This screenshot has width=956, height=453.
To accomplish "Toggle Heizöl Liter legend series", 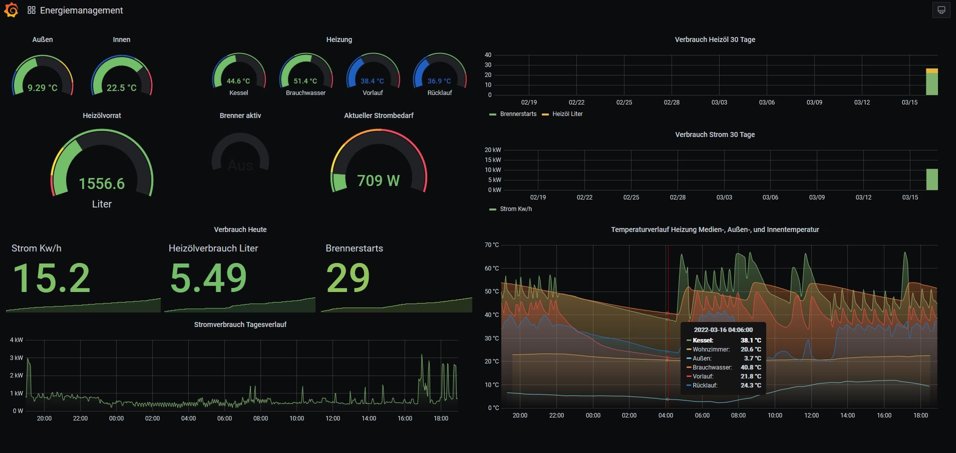I will [562, 114].
